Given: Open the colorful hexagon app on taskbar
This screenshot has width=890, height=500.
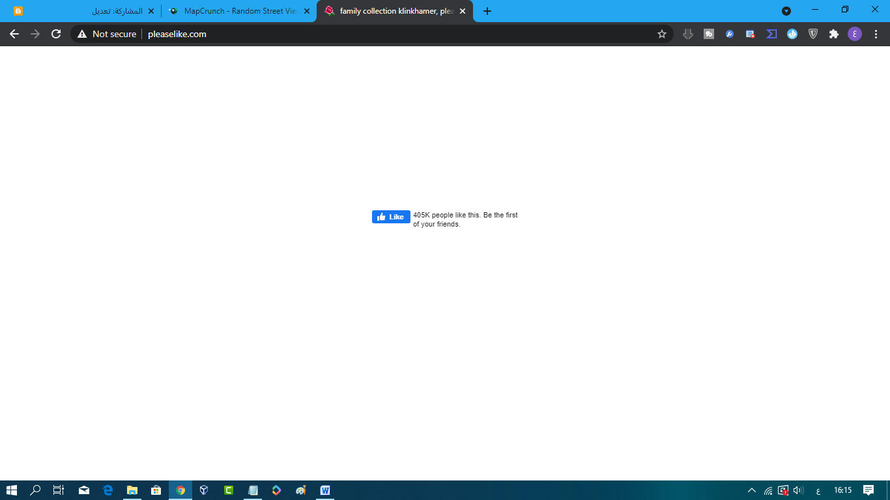Looking at the screenshot, I should [x=277, y=490].
